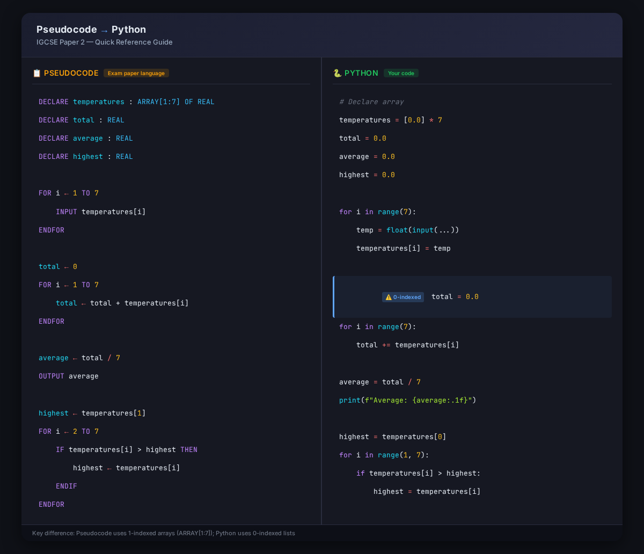This screenshot has width=644, height=554.
Task: Click the Python line 'total += temperatures[i]'
Action: click(408, 345)
